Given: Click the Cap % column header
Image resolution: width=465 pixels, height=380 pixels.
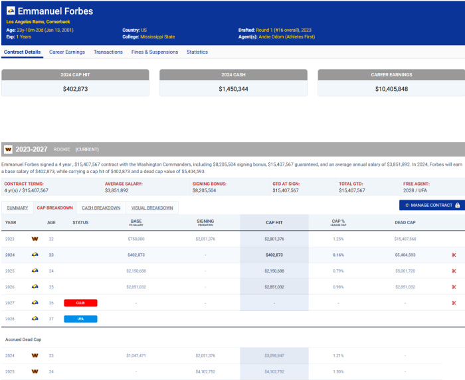Looking at the screenshot, I should point(338,223).
